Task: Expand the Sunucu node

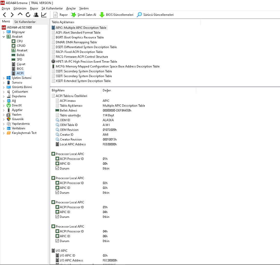Action: [x=4, y=83]
